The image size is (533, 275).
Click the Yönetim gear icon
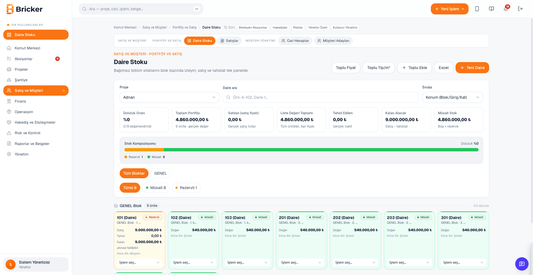[x=9, y=154]
